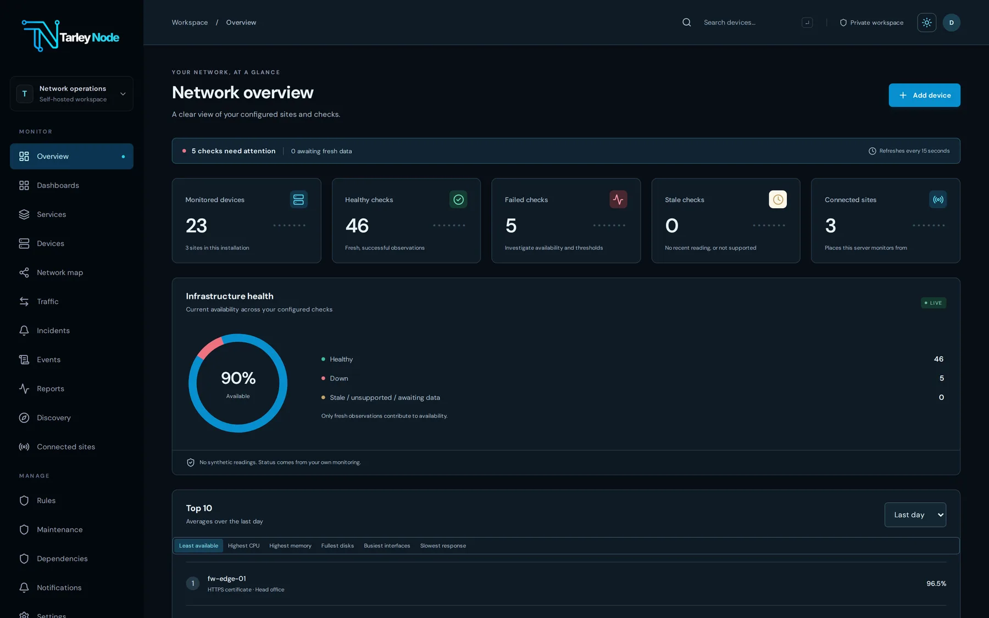Click '0 awaiting fresh data' text

click(x=321, y=152)
